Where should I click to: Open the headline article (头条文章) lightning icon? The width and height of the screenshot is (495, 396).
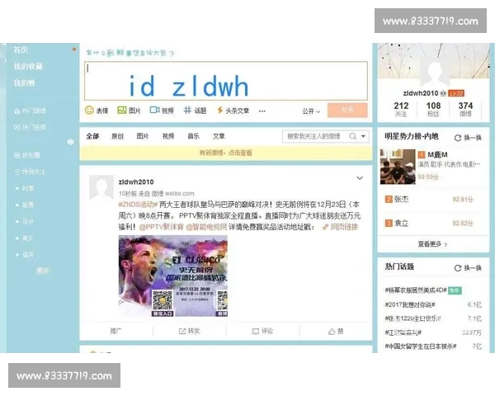[x=219, y=110]
